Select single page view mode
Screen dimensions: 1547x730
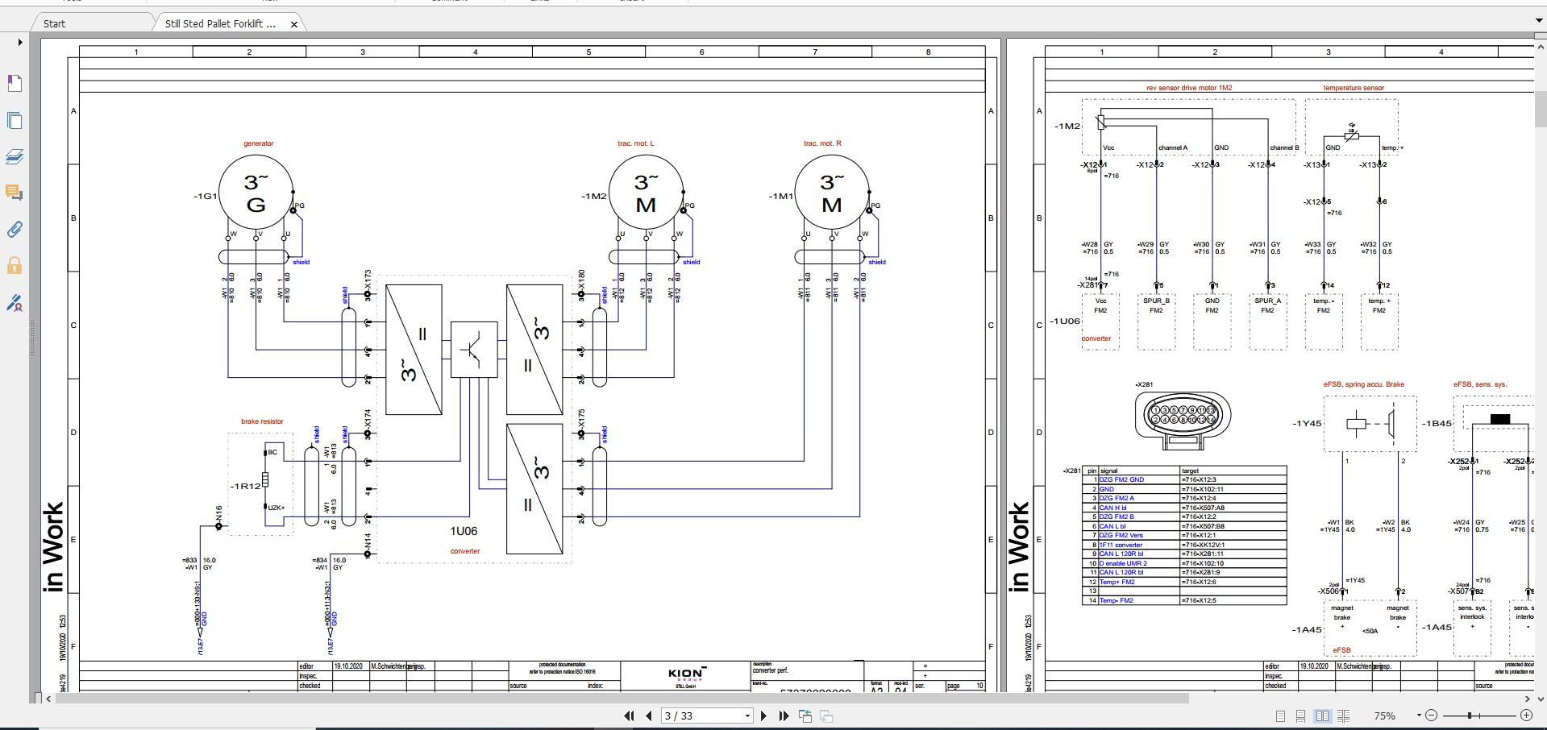(x=1281, y=715)
